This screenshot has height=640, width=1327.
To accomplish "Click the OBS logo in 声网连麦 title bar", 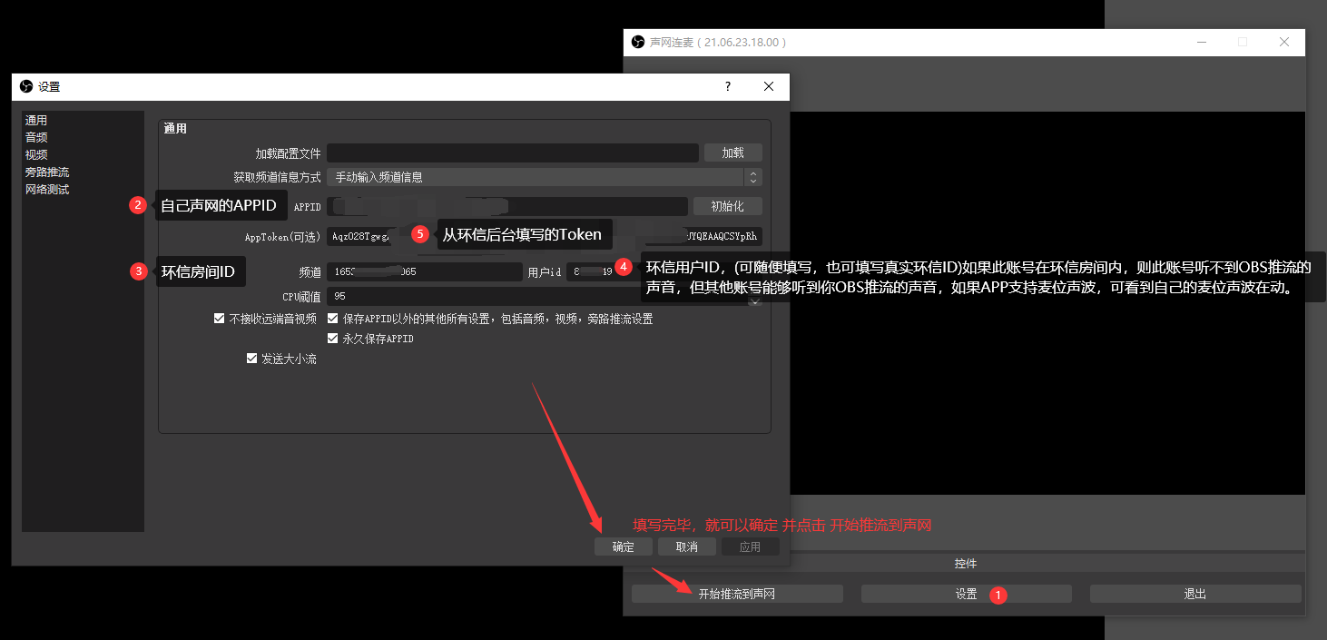I will [637, 42].
